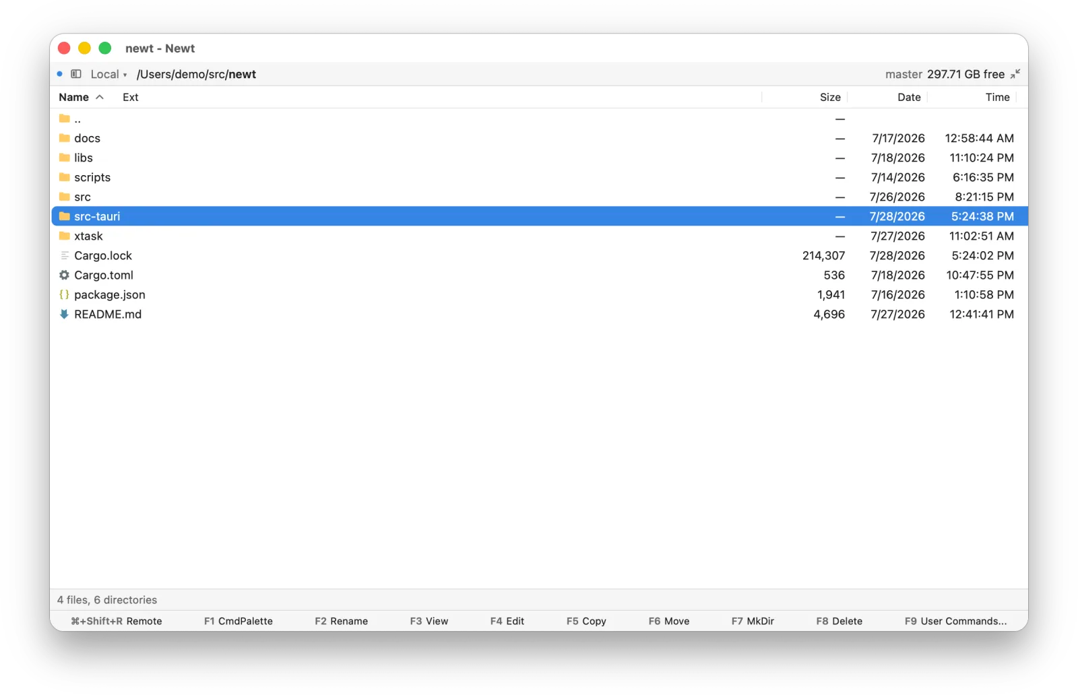Click the 214,307 size value
Viewport: 1078px width, 697px height.
(823, 255)
